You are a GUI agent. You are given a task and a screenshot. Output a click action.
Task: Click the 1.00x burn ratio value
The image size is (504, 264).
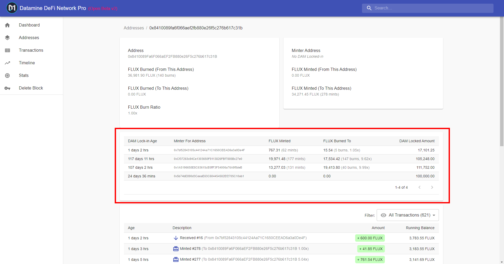pos(133,113)
